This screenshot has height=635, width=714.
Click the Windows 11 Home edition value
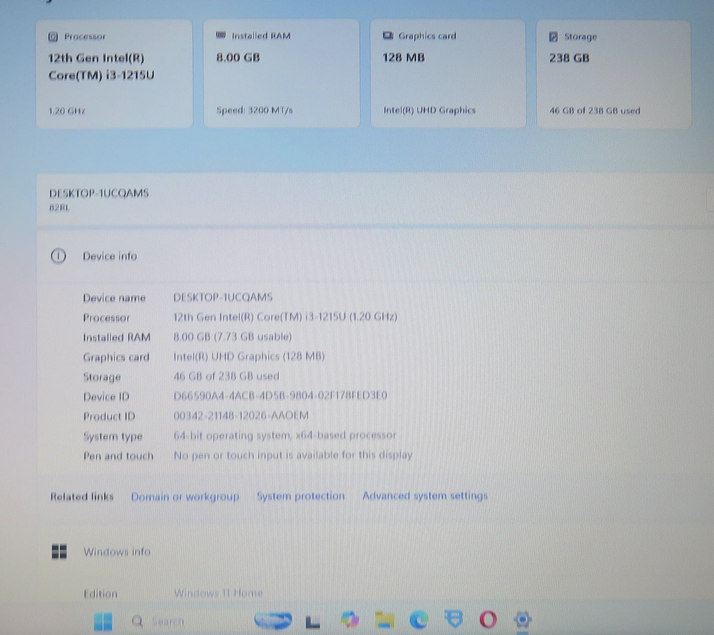point(218,593)
